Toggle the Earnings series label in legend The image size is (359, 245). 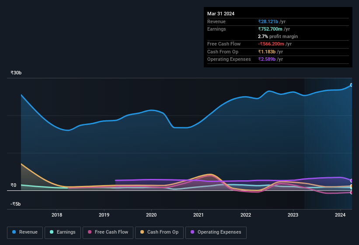point(66,232)
